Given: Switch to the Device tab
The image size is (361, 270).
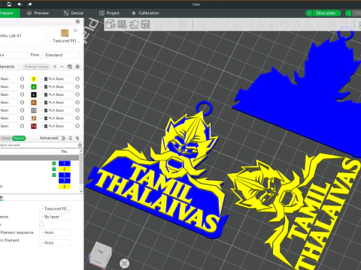Looking at the screenshot, I should tap(74, 13).
